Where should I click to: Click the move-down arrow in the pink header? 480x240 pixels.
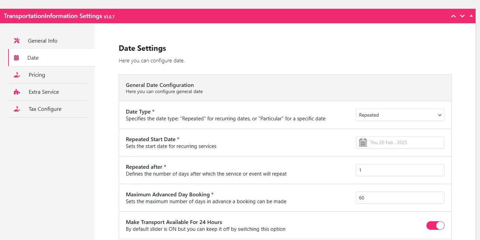[x=462, y=16]
